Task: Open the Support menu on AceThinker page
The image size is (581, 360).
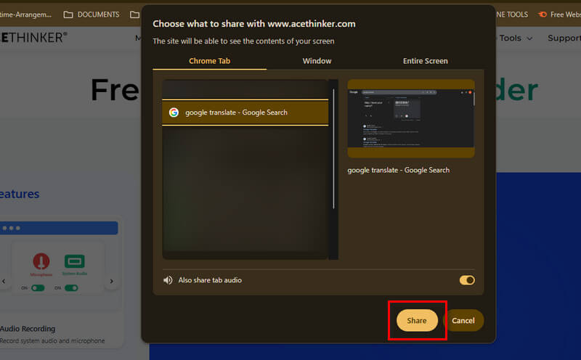Action: [x=564, y=38]
